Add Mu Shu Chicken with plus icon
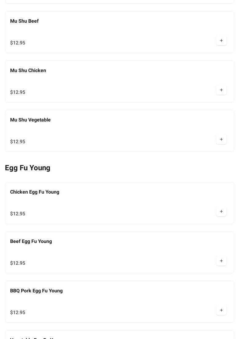This screenshot has width=239, height=339. (221, 90)
